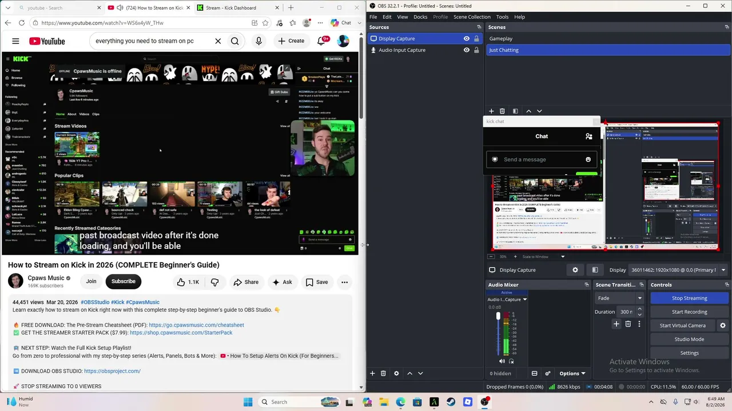Toggle lock on Audio Input Capture source
Screen dimensions: 732x411
476,50
